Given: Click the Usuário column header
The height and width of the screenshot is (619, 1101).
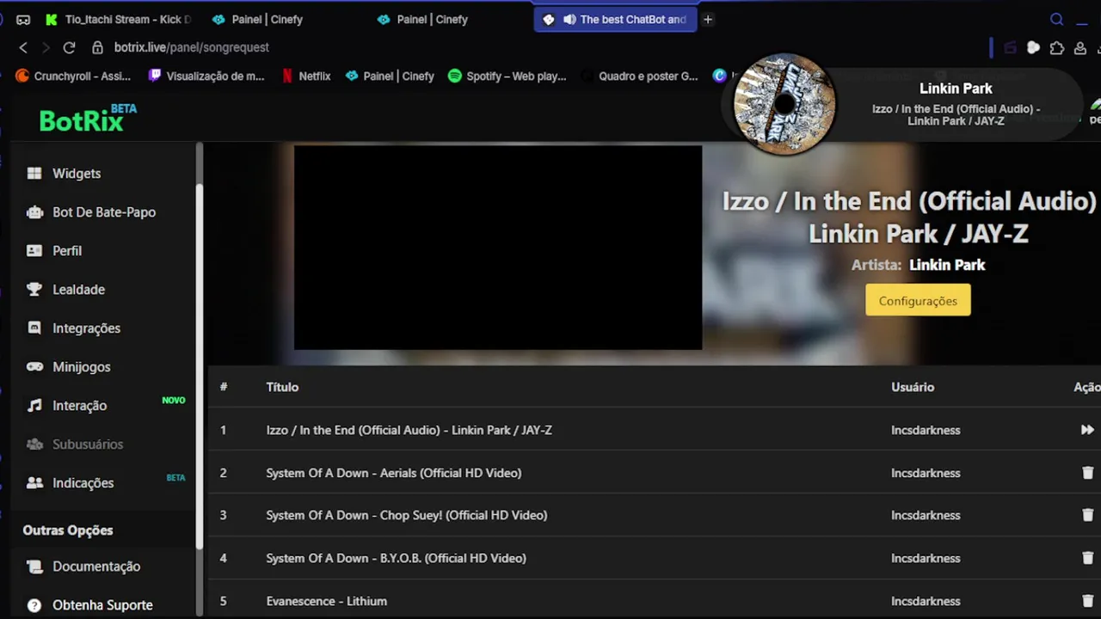Looking at the screenshot, I should coord(912,387).
